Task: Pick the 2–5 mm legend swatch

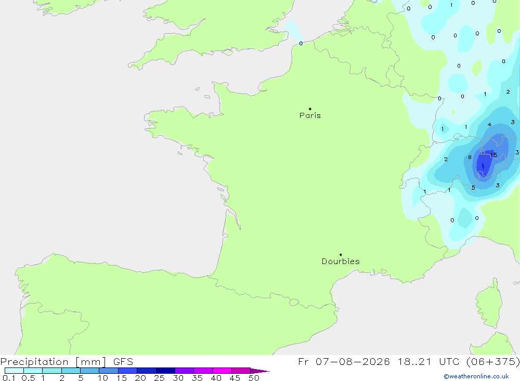Action: [x=71, y=371]
